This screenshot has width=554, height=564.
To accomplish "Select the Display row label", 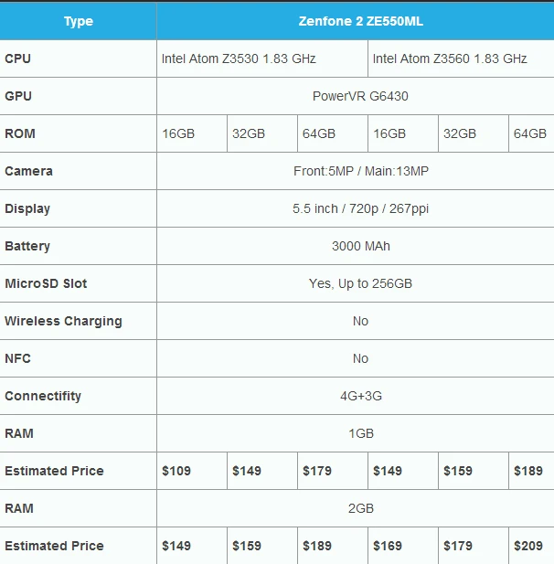I will click(x=27, y=208).
